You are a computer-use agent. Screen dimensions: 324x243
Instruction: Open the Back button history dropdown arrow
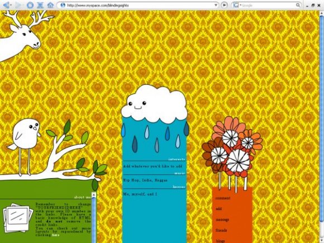click(11, 5)
